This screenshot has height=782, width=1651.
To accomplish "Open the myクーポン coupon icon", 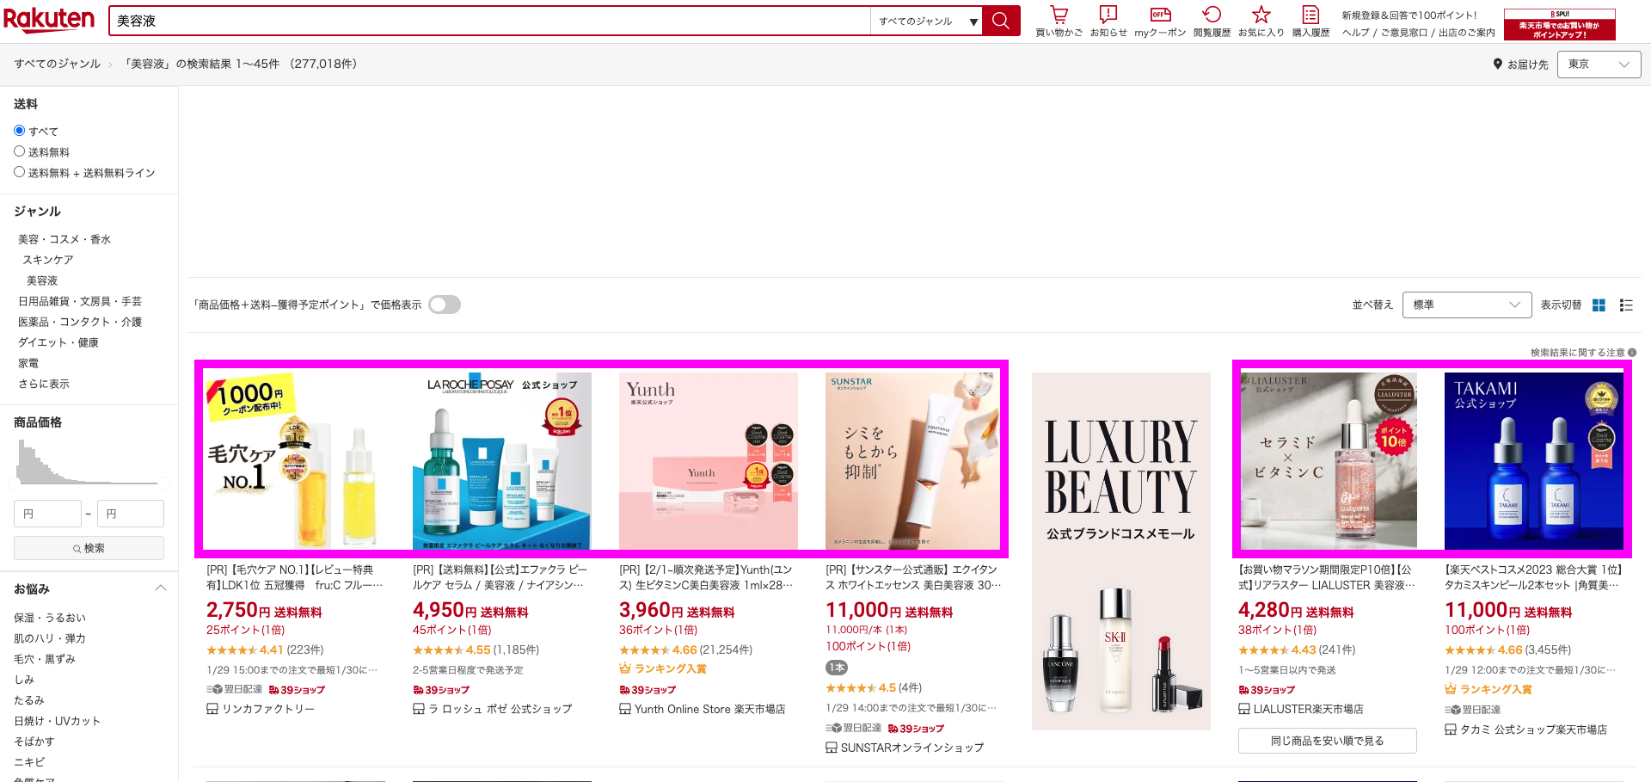I will 1160,15.
